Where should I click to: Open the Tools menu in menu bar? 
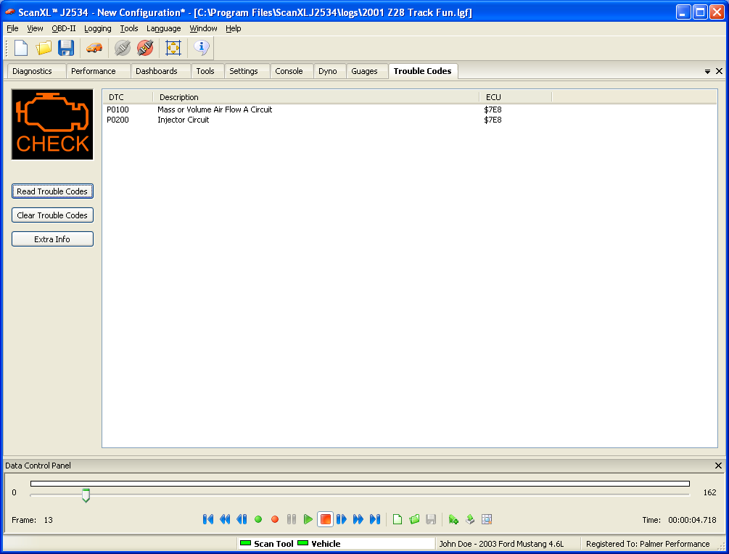click(x=129, y=28)
